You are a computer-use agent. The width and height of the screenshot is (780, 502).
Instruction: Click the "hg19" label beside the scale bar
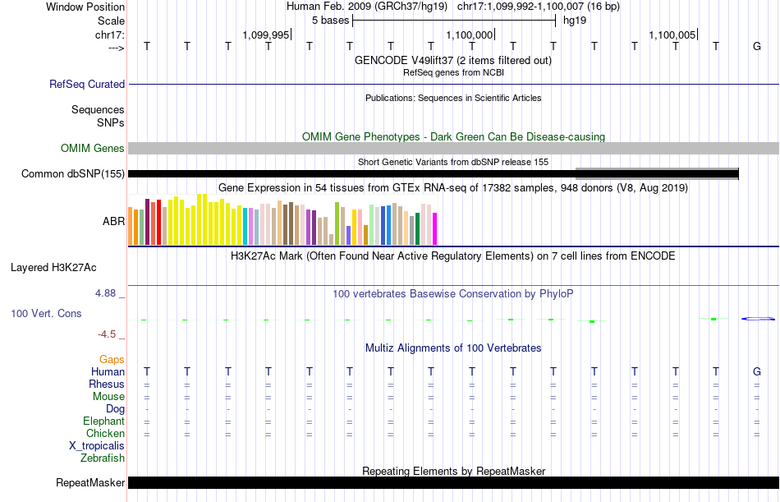click(575, 21)
